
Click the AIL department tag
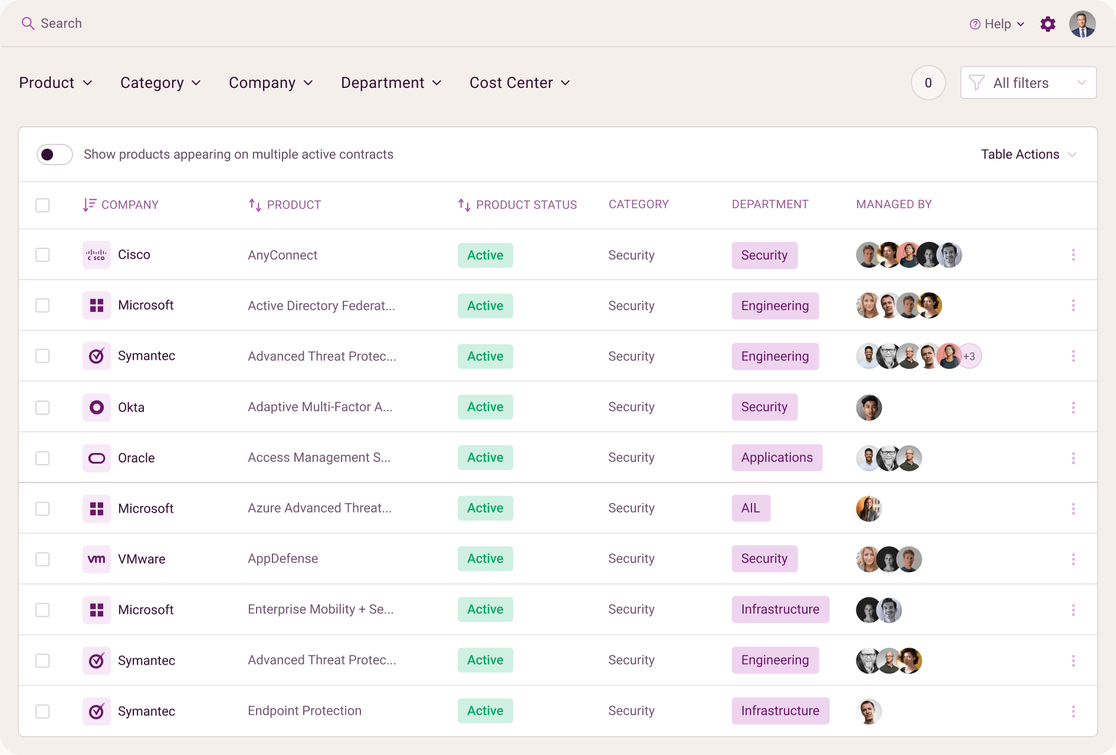(751, 508)
